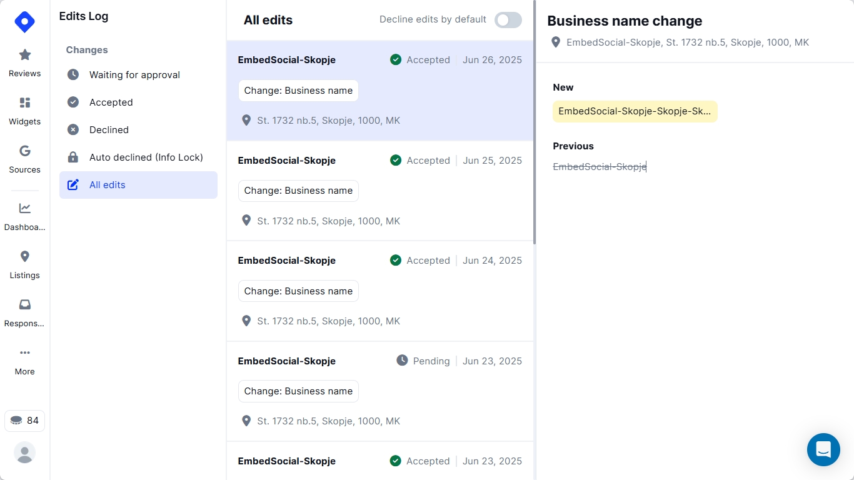This screenshot has width=854, height=480.
Task: Select the Declined changes filter
Action: point(109,129)
